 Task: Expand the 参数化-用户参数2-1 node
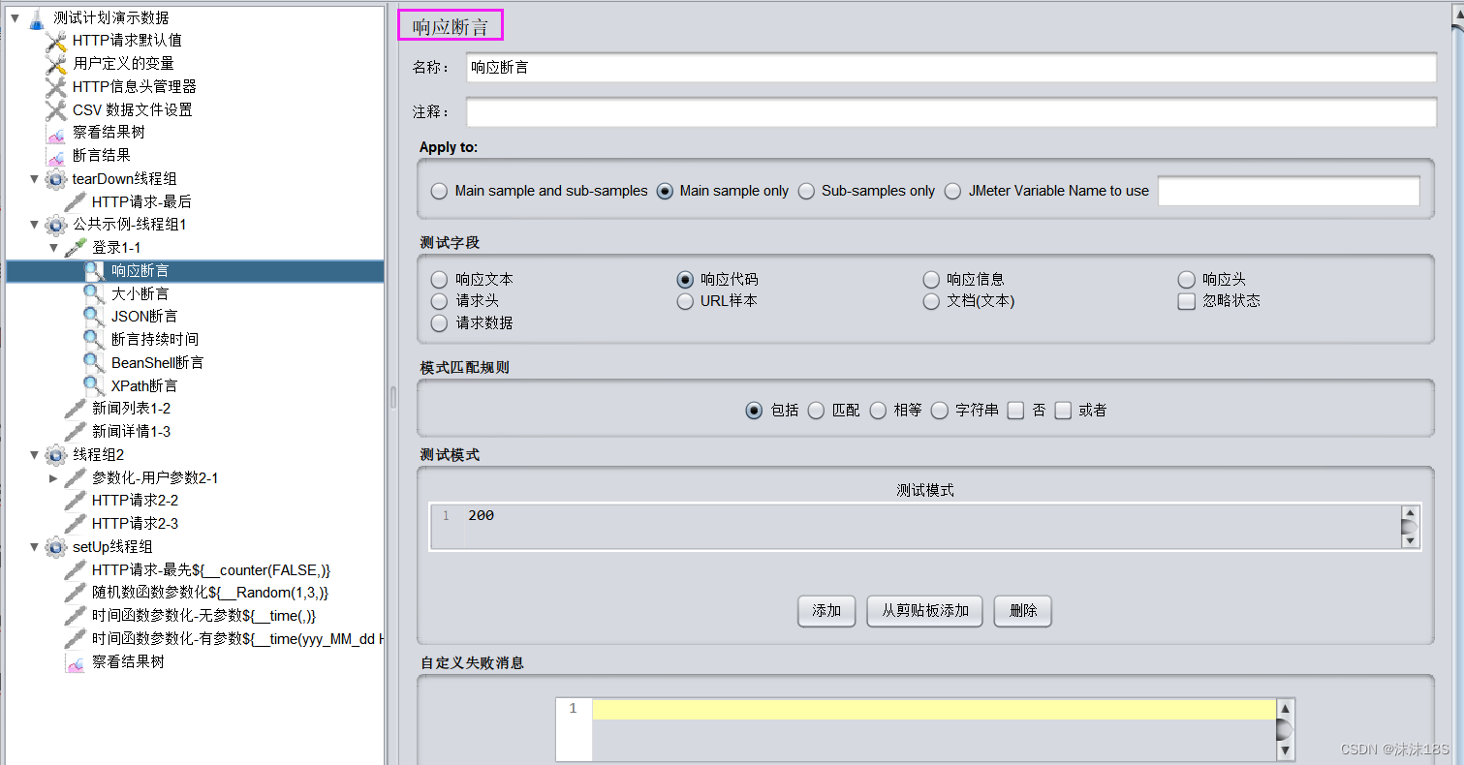[x=54, y=478]
